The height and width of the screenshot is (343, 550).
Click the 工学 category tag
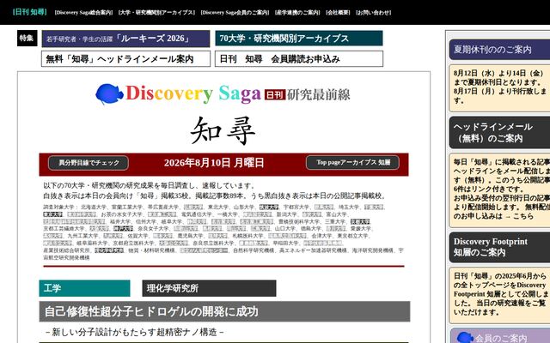(84, 288)
